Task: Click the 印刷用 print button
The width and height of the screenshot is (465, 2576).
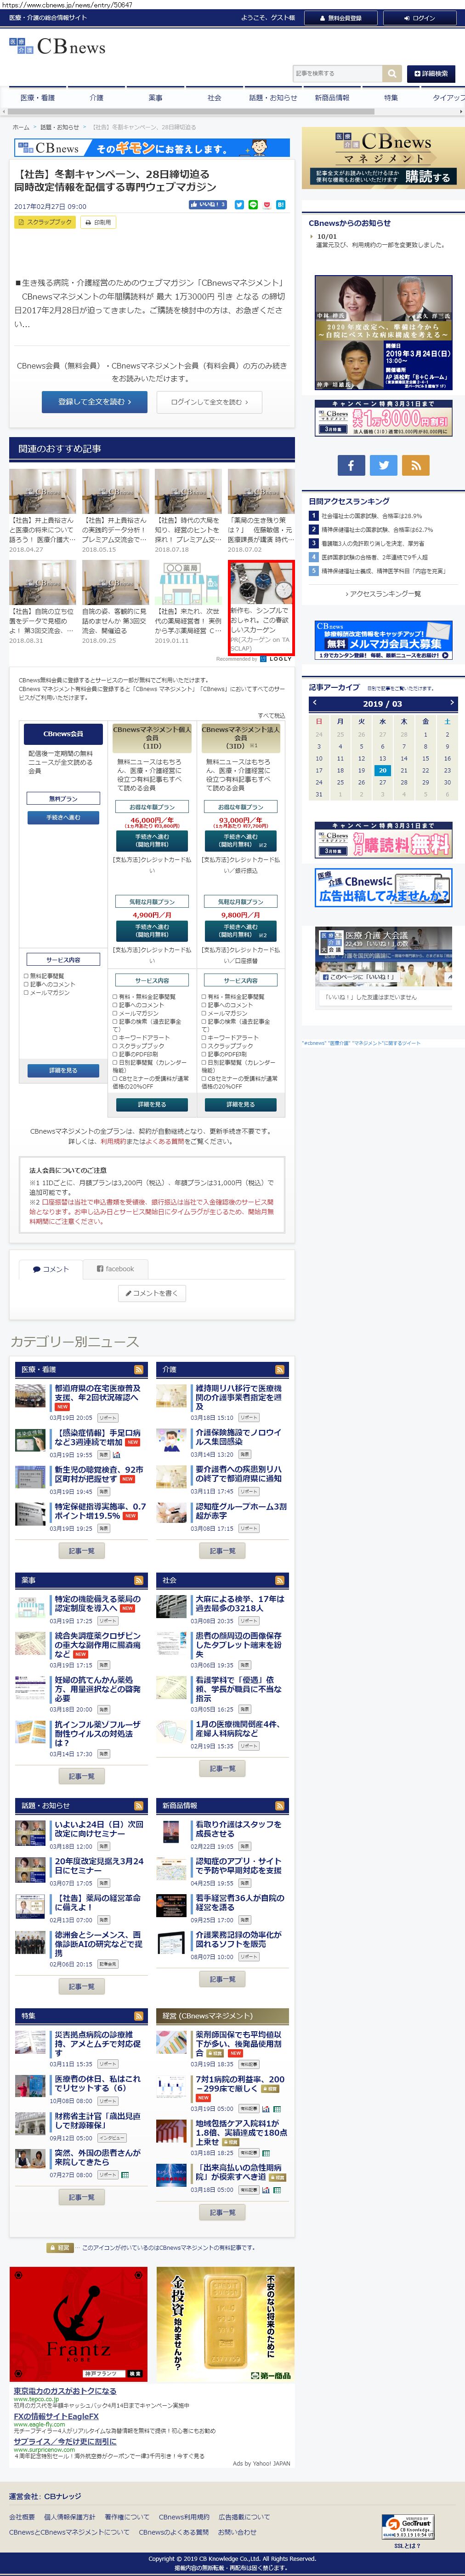Action: click(99, 222)
